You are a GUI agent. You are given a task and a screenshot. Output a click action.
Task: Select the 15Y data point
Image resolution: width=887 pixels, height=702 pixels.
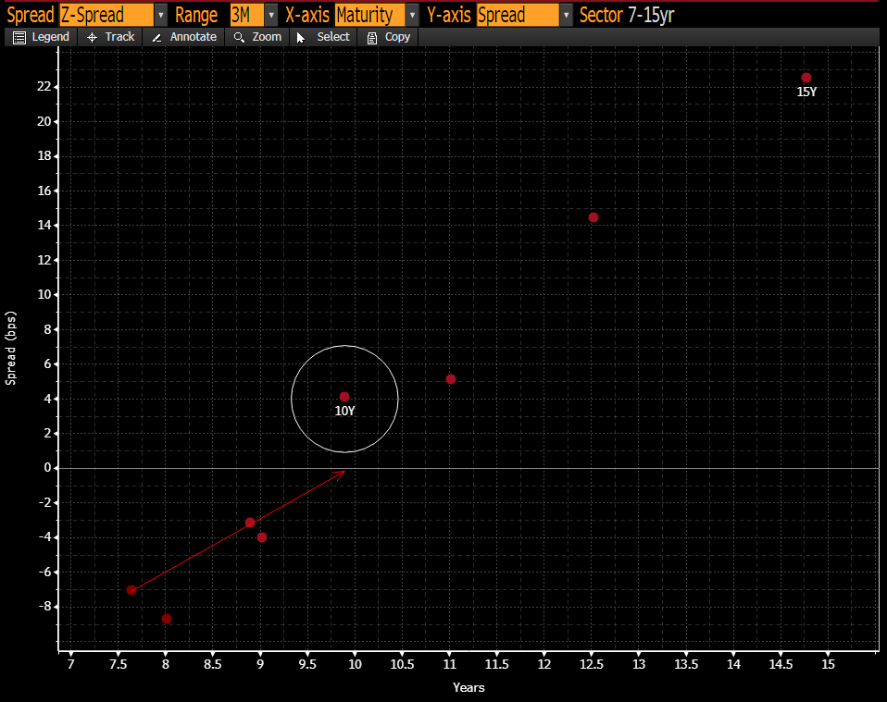(x=806, y=78)
